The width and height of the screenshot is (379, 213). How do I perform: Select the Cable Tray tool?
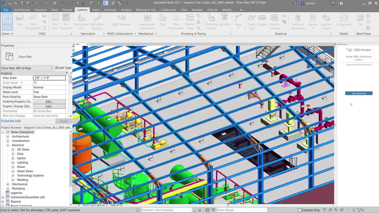(251, 22)
